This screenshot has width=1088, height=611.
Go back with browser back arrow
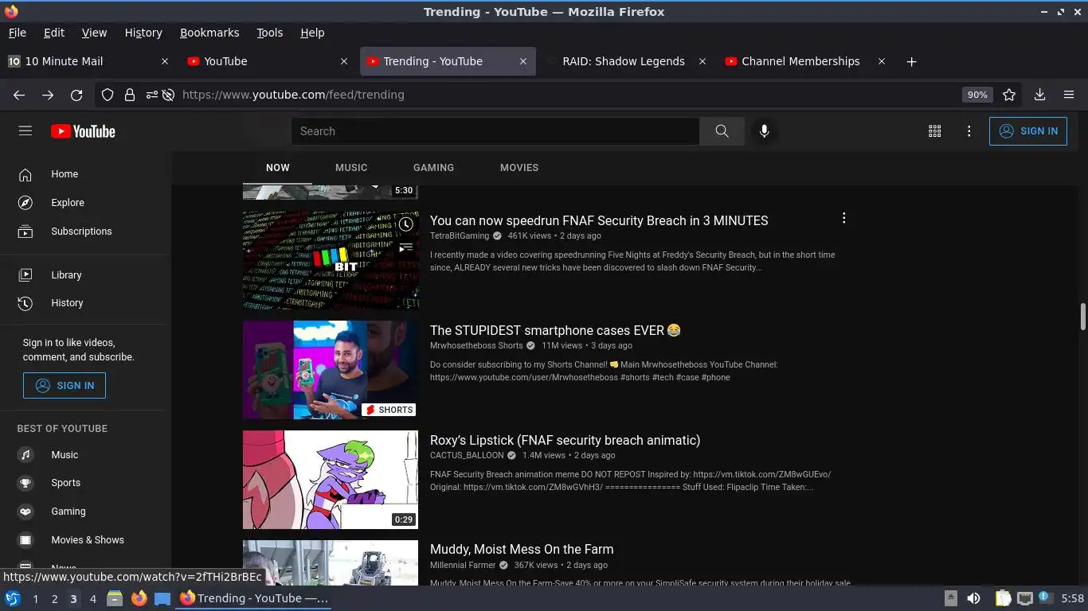[x=19, y=95]
